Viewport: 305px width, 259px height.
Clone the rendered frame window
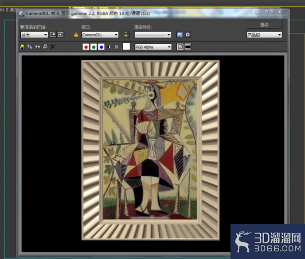37,47
